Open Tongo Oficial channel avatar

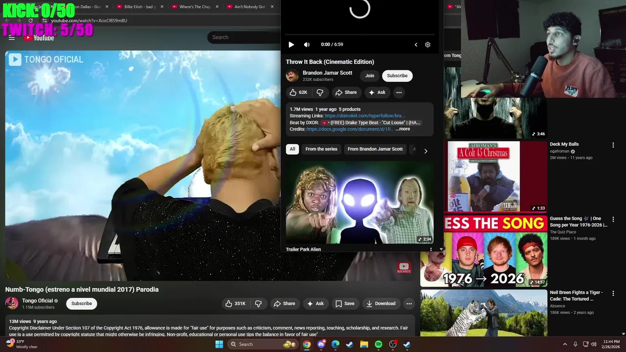pos(12,303)
